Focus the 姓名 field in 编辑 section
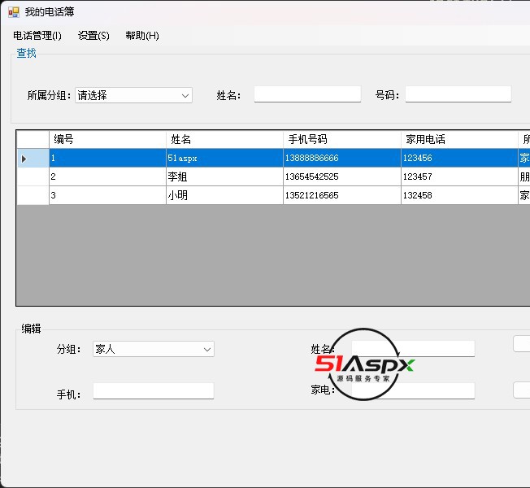This screenshot has width=530, height=488. pyautogui.click(x=413, y=349)
